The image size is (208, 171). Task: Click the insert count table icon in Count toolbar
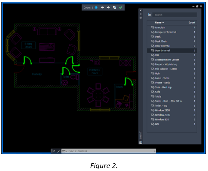114,7
